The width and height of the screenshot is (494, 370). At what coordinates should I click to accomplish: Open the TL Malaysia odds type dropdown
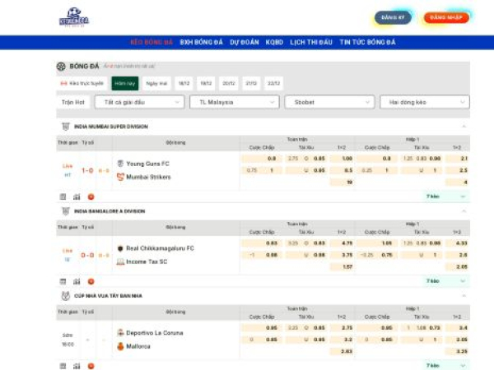tap(234, 102)
